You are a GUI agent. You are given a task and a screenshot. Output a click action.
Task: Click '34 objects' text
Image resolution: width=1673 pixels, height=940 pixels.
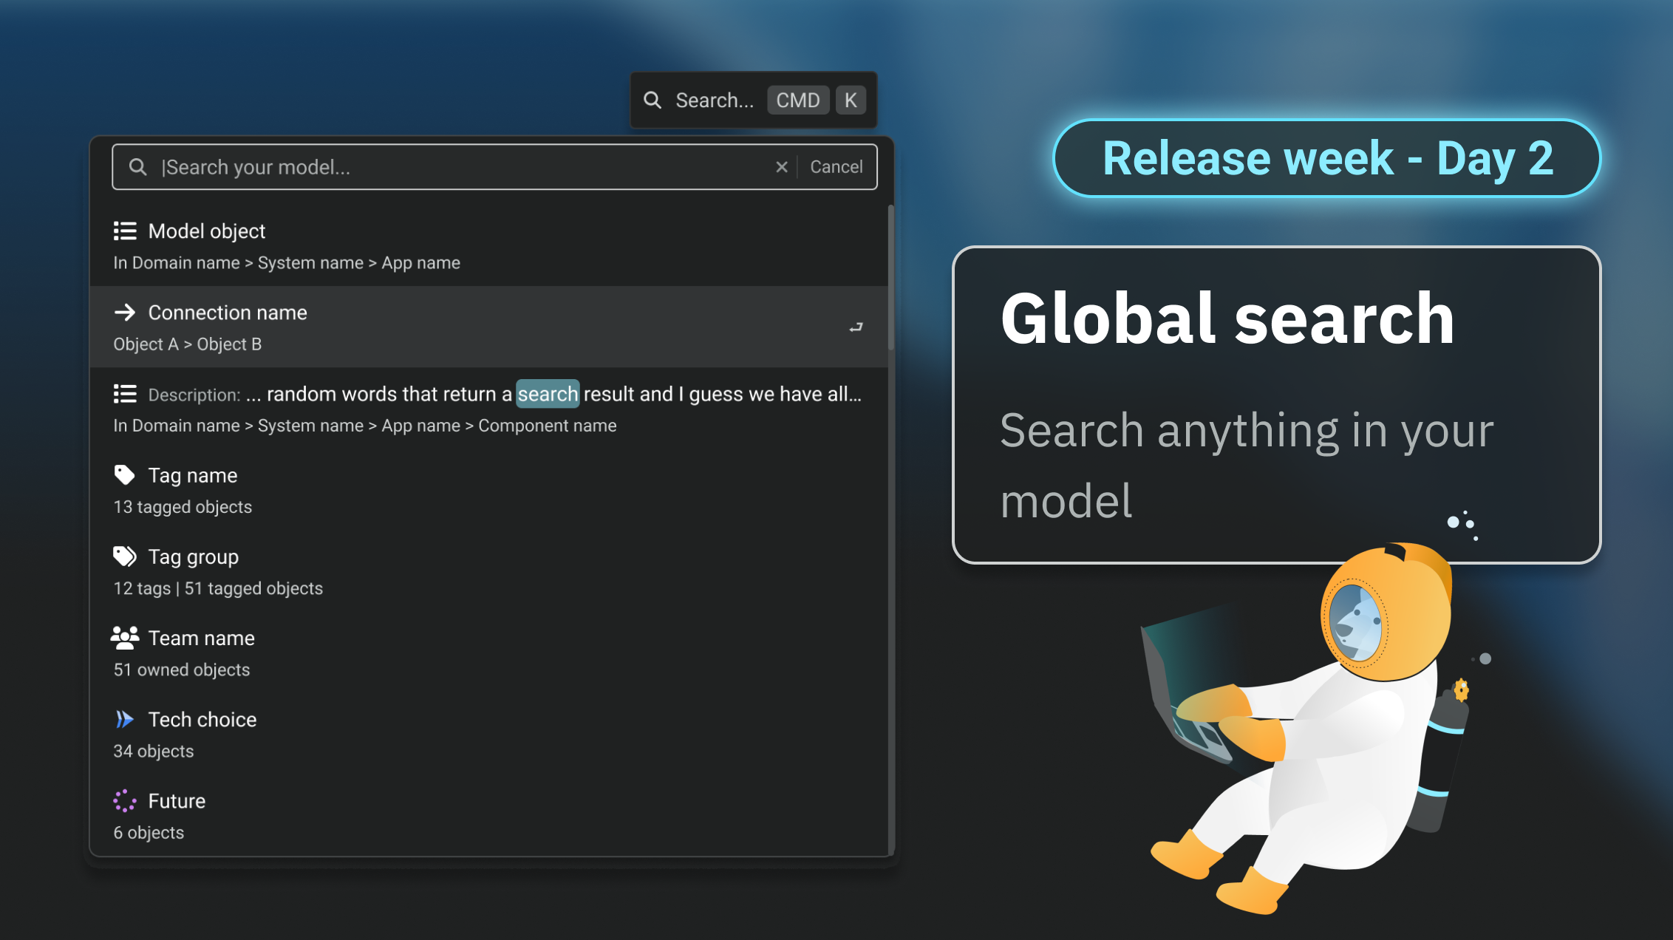point(154,751)
